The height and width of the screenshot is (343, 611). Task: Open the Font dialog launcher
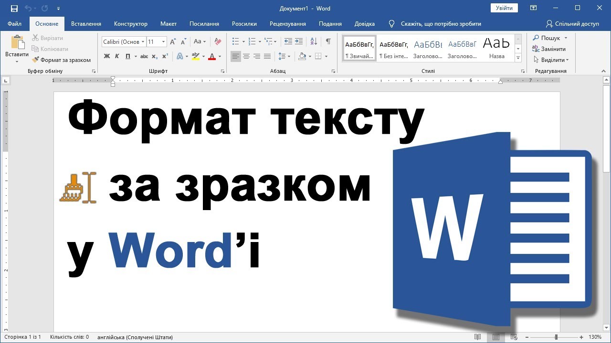[223, 71]
